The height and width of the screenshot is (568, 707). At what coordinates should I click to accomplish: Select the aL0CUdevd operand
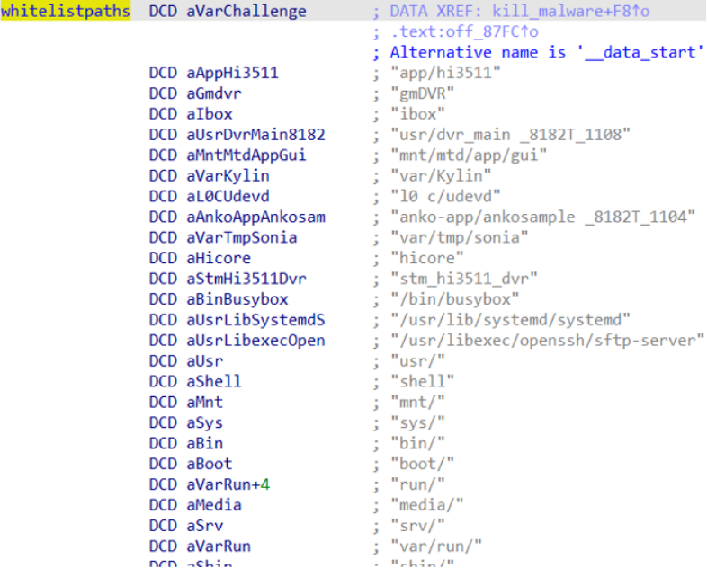pyautogui.click(x=228, y=197)
